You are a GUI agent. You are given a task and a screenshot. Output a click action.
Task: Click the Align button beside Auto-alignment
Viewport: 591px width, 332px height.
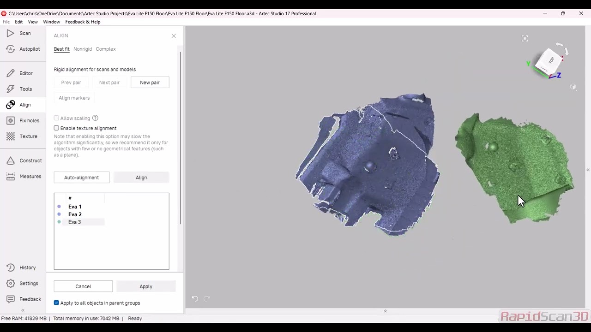pyautogui.click(x=141, y=178)
